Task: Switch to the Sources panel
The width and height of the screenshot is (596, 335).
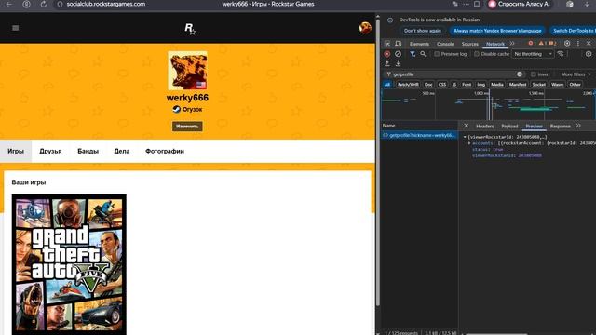Action: pos(469,44)
